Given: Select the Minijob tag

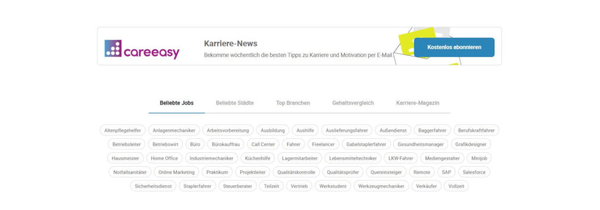Looking at the screenshot, I should pyautogui.click(x=479, y=158).
